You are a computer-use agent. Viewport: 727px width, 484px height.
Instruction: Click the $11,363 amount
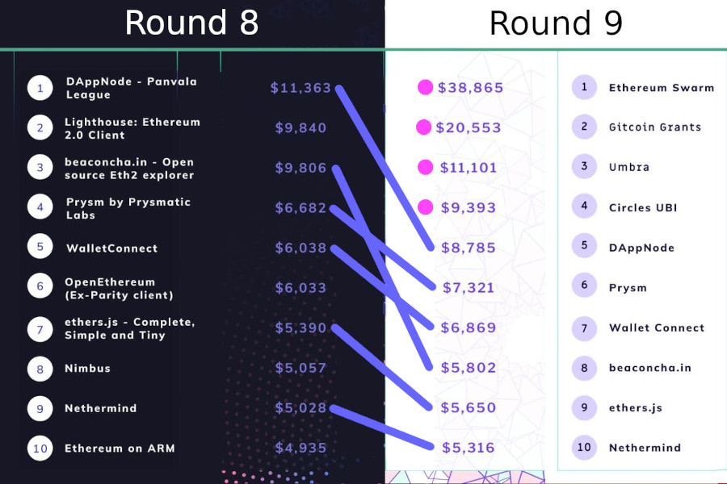click(x=300, y=88)
